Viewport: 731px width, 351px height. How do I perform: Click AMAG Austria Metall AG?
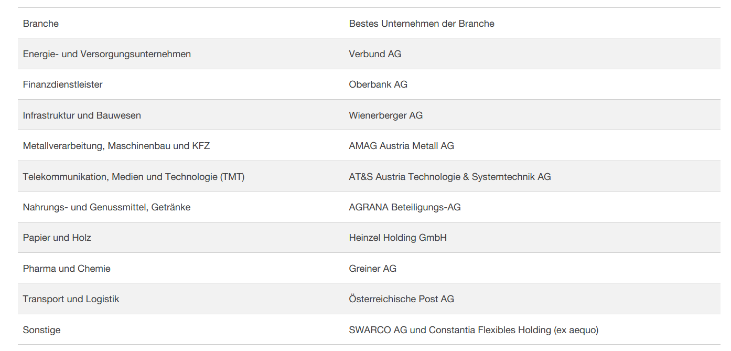coord(402,146)
